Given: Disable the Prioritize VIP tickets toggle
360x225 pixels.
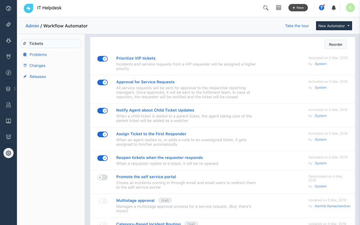Looking at the screenshot, I should (102, 59).
